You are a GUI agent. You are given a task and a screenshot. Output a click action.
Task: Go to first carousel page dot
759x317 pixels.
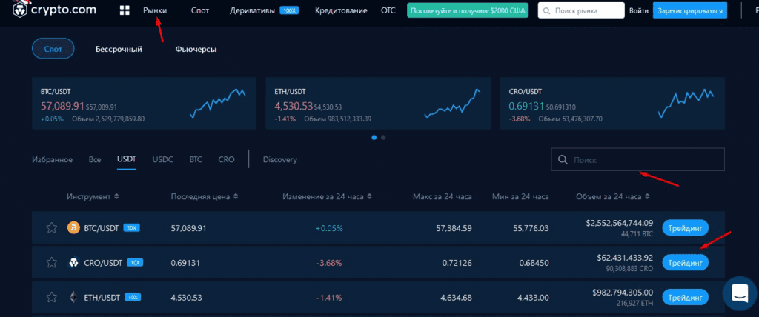coord(374,138)
